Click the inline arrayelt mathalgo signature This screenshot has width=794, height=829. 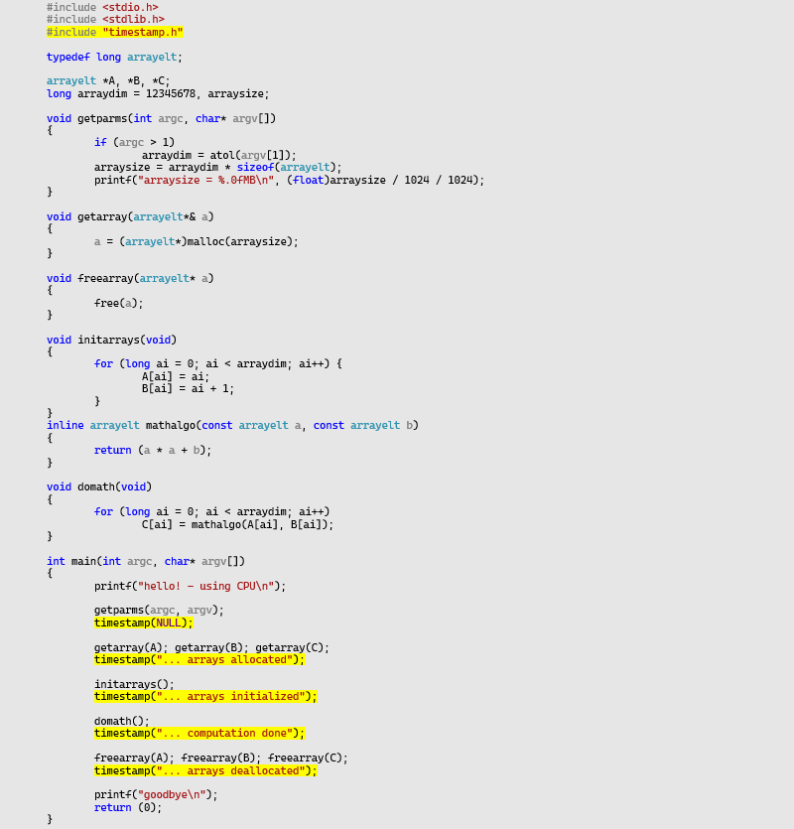click(232, 426)
